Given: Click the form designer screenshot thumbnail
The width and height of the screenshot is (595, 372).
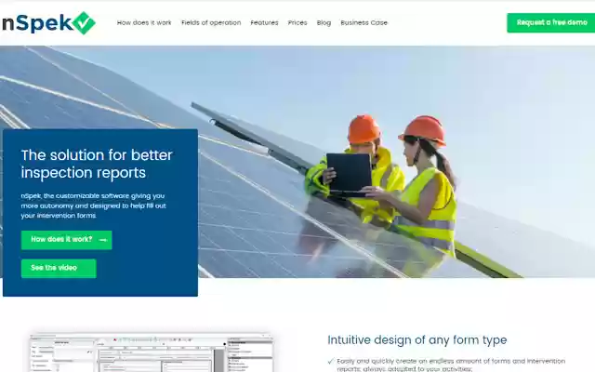Looking at the screenshot, I should point(152,352).
